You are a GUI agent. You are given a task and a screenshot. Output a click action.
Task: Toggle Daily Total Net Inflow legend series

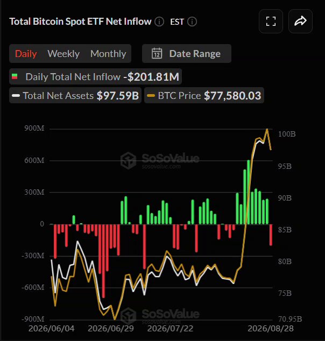pyautogui.click(x=95, y=76)
